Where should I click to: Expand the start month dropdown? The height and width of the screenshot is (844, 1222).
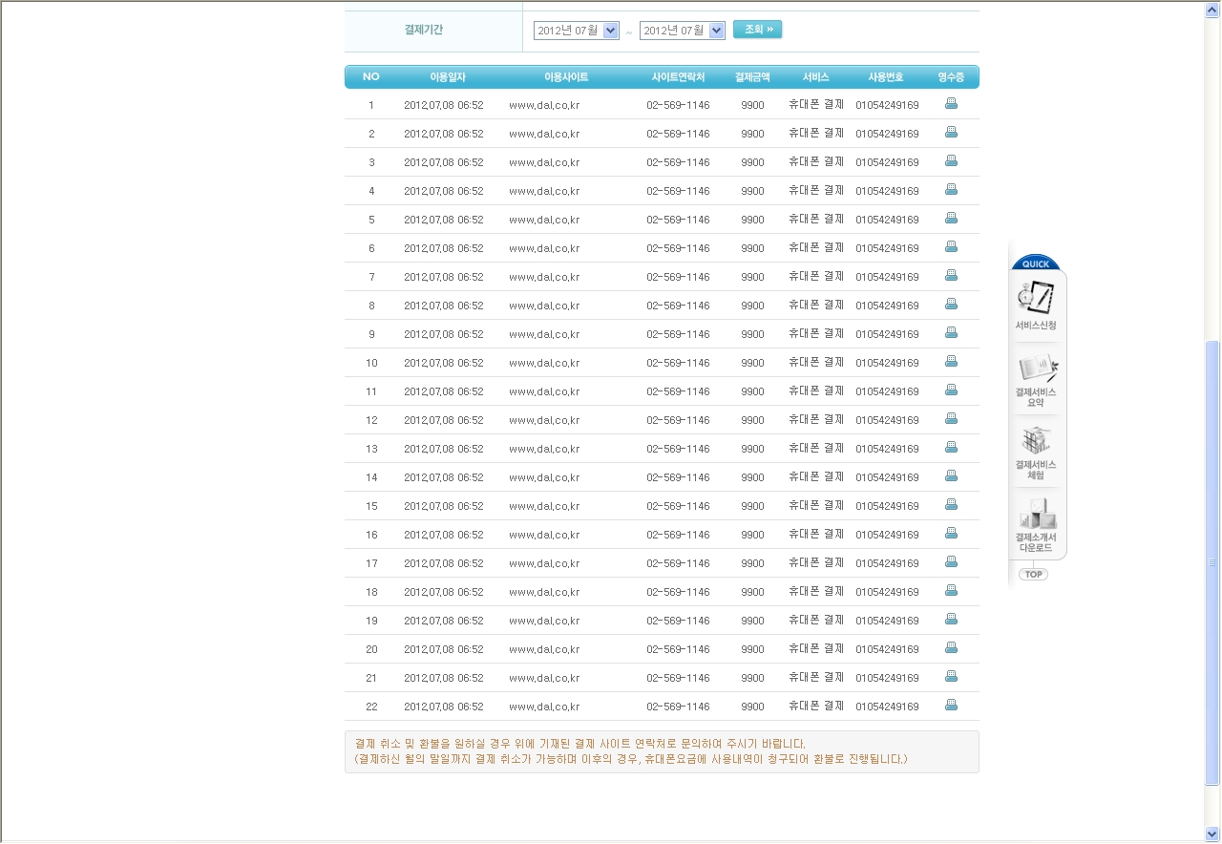[x=611, y=31]
